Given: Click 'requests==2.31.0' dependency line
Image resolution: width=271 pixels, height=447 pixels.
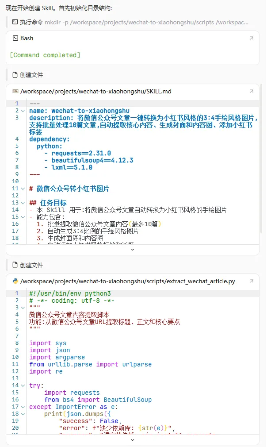Looking at the screenshot, I should point(77,154).
